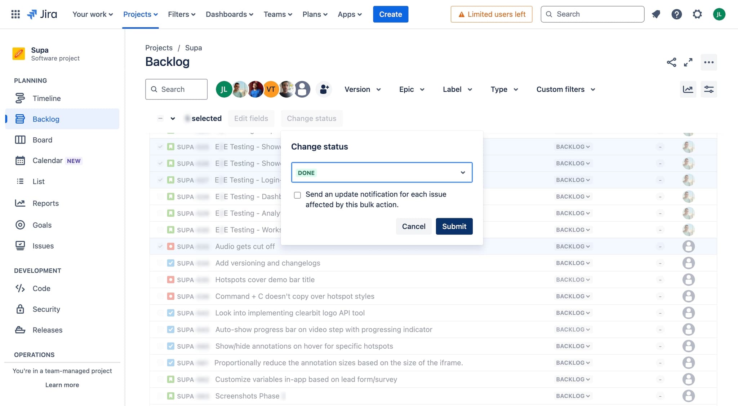Screen dimensions: 738x406
Task: Click the share icon on Backlog header
Action: 671,62
